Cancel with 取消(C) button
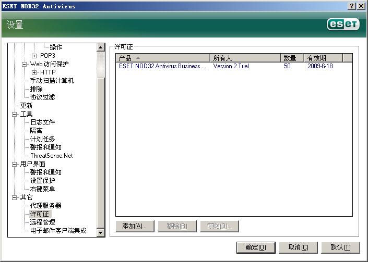 298,247
